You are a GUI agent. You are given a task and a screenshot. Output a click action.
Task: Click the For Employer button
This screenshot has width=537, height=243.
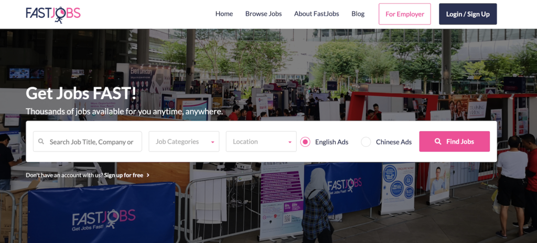404,14
